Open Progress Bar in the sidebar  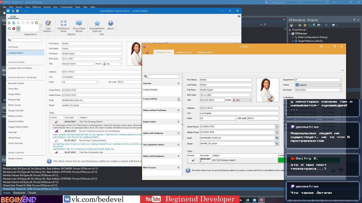[14, 100]
